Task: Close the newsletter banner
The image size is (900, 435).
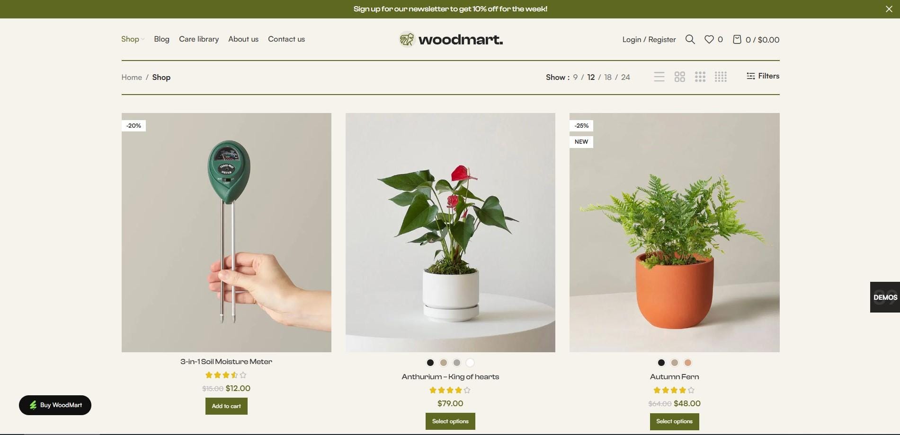Action: [889, 9]
